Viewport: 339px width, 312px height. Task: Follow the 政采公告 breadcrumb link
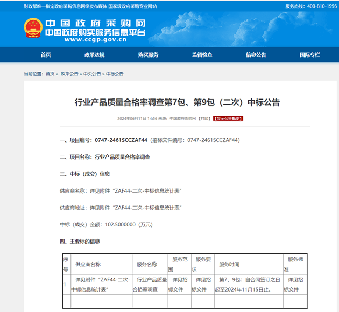coord(69,74)
